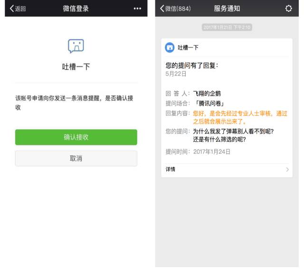Tap the 飞翔的企鹅 responder name

[x=207, y=94]
